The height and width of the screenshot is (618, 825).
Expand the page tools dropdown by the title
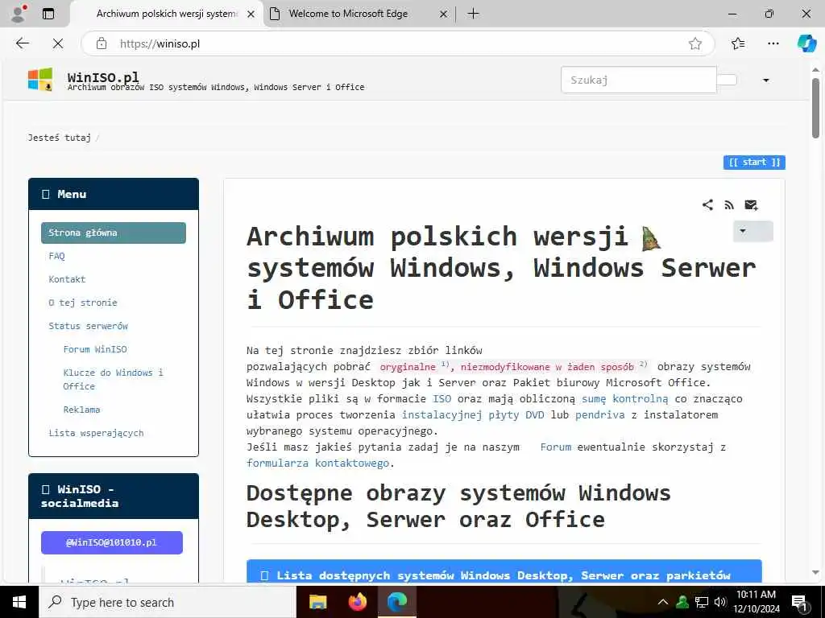pyautogui.click(x=753, y=231)
